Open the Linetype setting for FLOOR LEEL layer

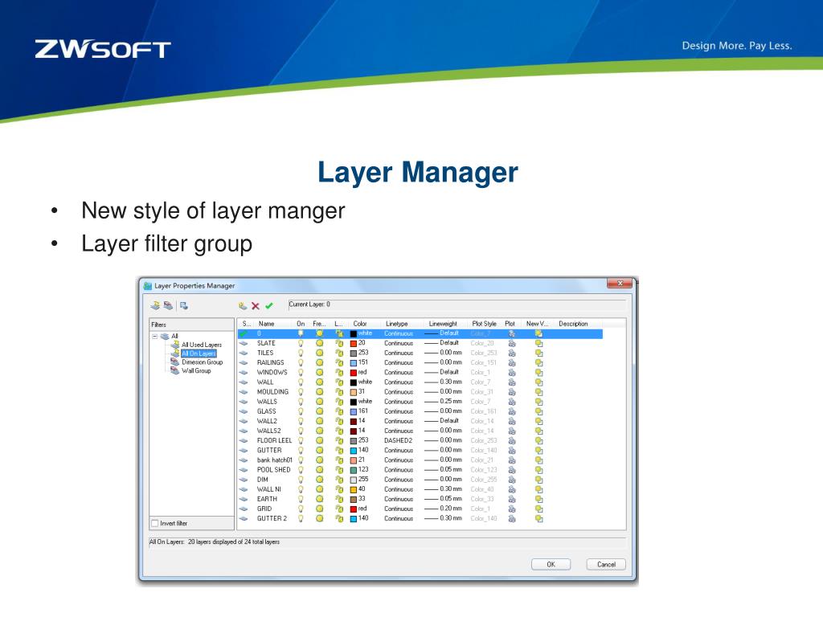pos(398,440)
